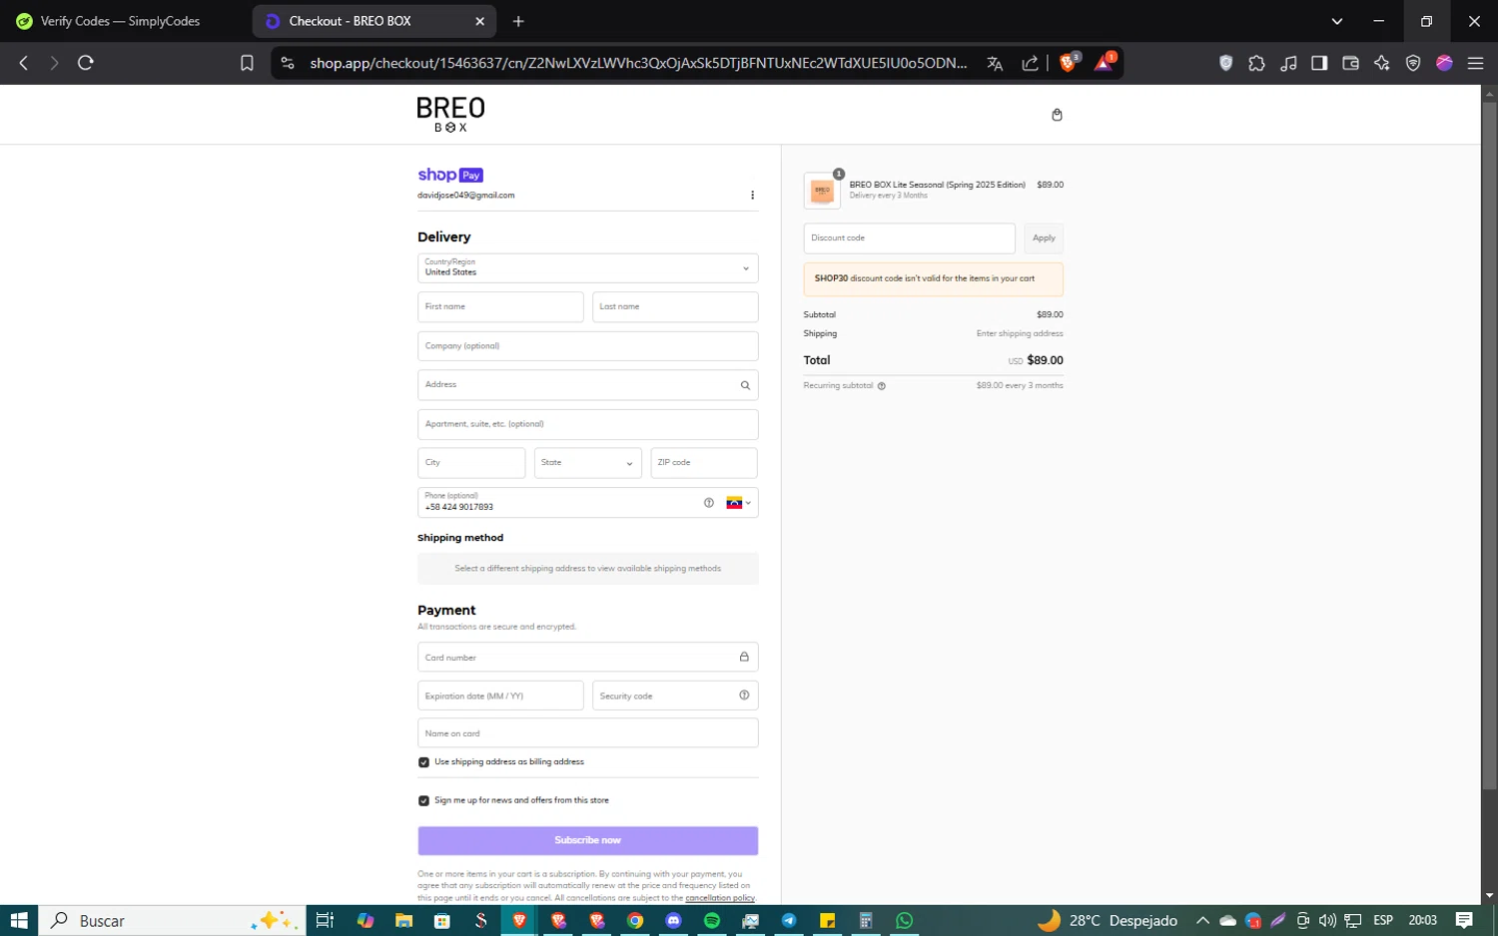Click the ZIP code field

click(x=704, y=463)
